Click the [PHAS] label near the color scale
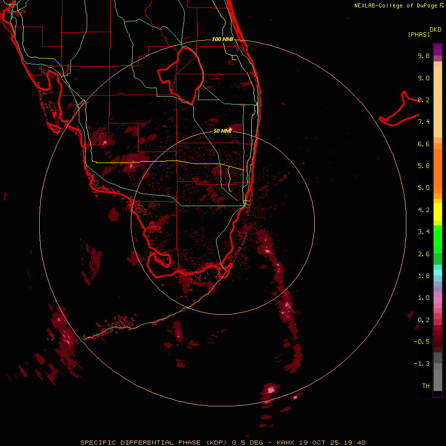The image size is (446, 446). click(x=419, y=34)
